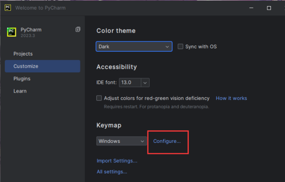Open the Color theme dropdown showing Dark
This screenshot has width=285, height=182.
tap(134, 46)
